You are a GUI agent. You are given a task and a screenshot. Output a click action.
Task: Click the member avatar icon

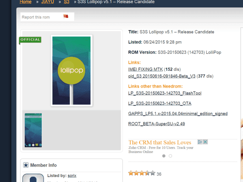[x=33, y=178]
